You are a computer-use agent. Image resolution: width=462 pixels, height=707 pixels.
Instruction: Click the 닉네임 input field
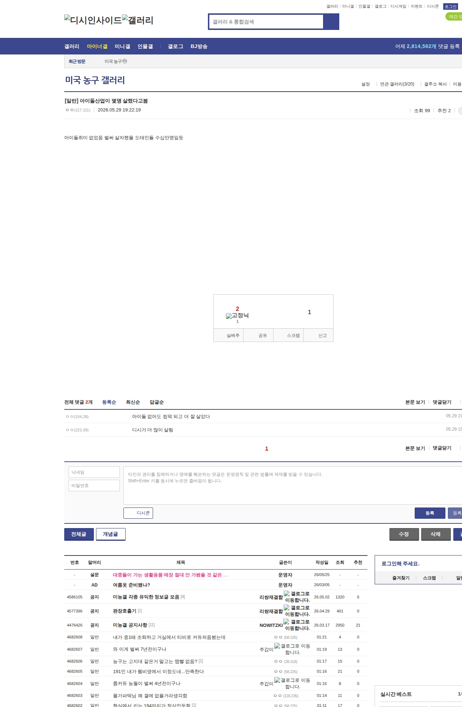[x=94, y=472]
